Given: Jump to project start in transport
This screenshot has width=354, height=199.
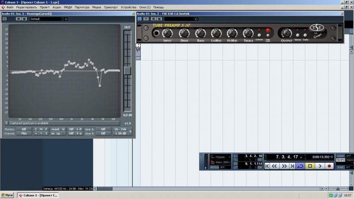Looking at the screenshot, I should point(267,166).
